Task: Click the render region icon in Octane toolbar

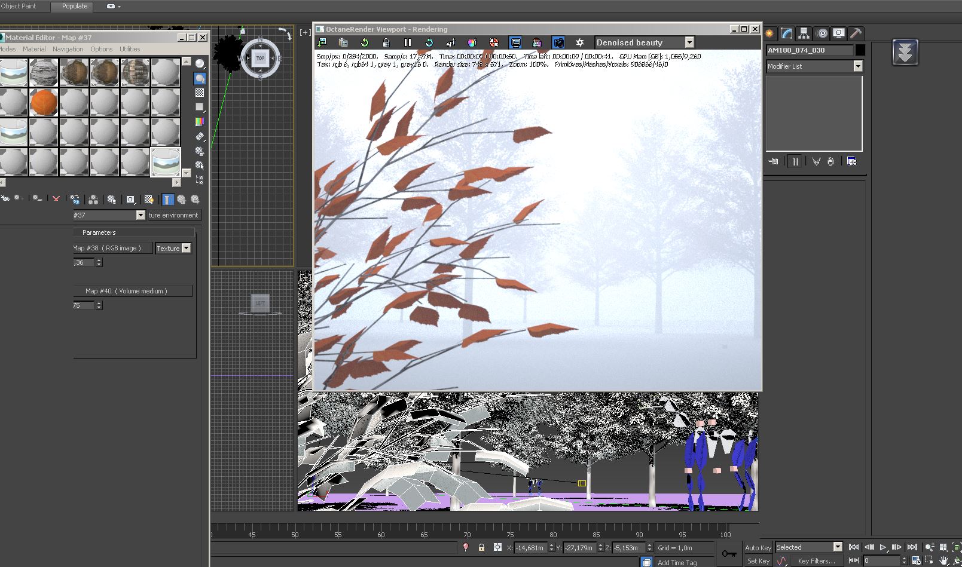Action: pos(536,42)
